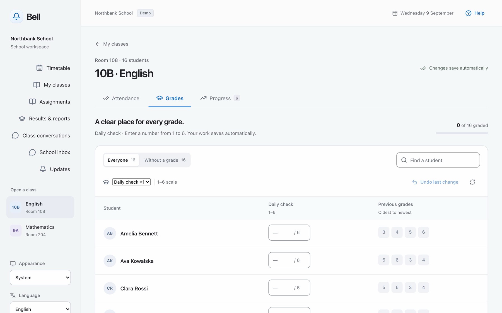Click the graded progress bar
The image size is (502, 313).
click(x=462, y=133)
